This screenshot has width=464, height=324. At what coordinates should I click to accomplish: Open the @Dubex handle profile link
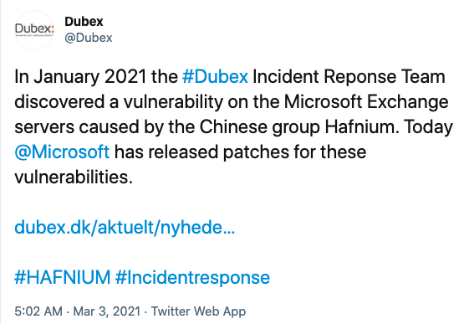coord(89,38)
